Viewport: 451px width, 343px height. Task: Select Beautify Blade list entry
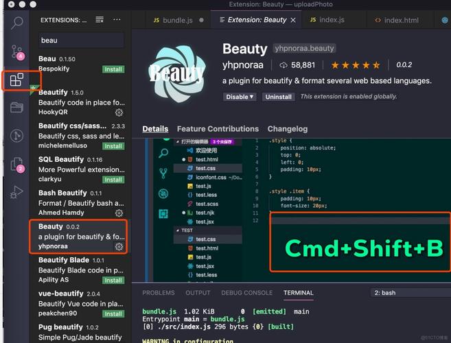click(x=80, y=270)
